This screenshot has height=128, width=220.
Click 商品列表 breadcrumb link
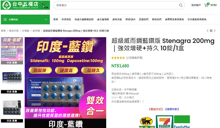[14, 31]
